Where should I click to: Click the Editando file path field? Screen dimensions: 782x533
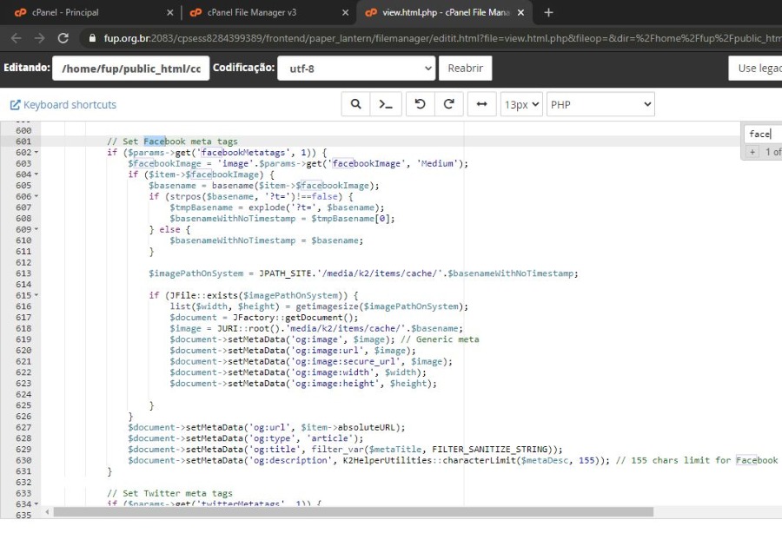tap(131, 69)
